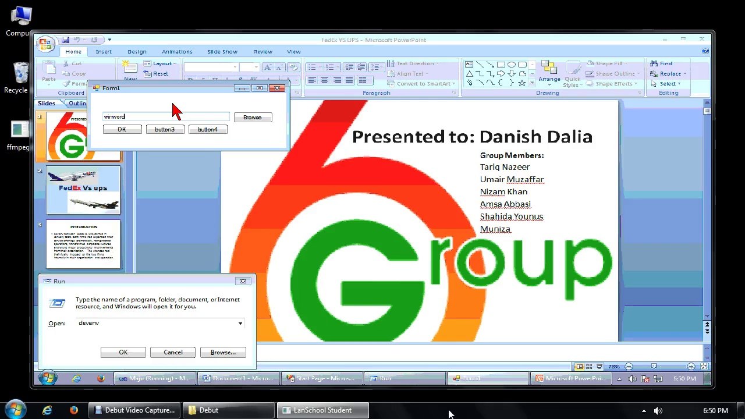
Task: Click Find in the Editing group
Action: [x=661, y=63]
